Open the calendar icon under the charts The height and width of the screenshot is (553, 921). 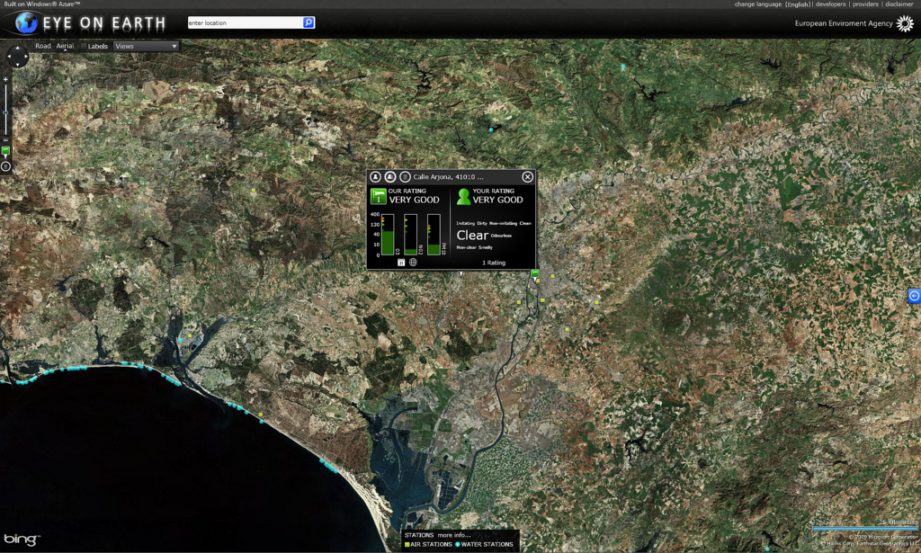coord(401,263)
